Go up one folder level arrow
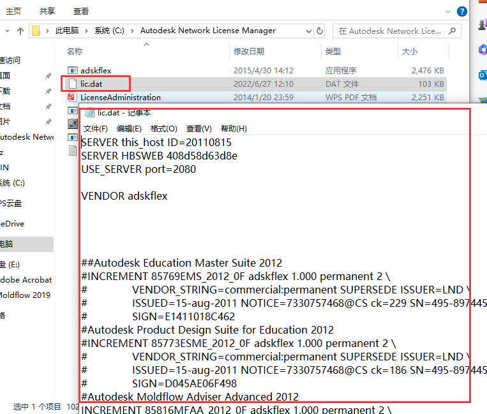This screenshot has height=414, width=487. coord(20,31)
